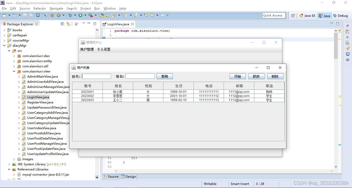Click the Next Annotation arrow icon
Screen dimensions: 352x188
[x=125, y=15]
